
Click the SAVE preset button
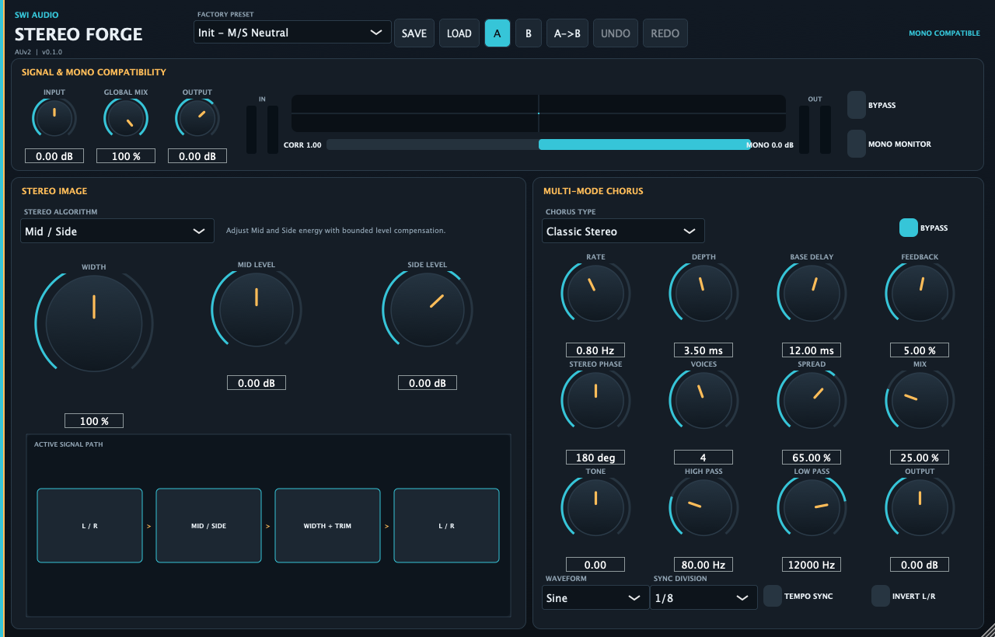[414, 33]
